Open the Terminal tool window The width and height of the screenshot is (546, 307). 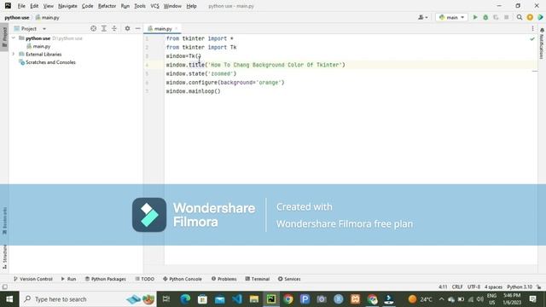click(x=258, y=279)
